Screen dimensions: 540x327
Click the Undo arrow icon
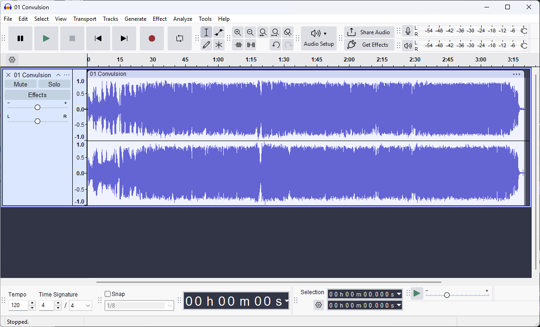(x=276, y=45)
